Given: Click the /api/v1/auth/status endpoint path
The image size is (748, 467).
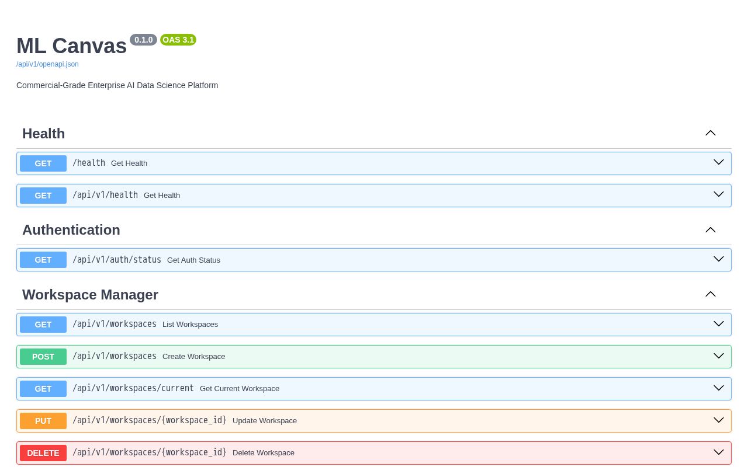Looking at the screenshot, I should click(117, 260).
